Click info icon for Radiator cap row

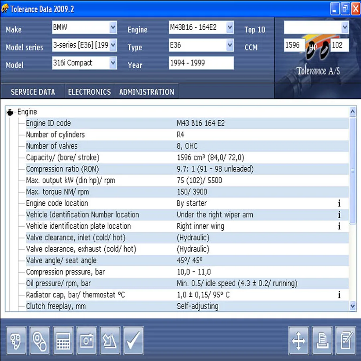coord(339,295)
